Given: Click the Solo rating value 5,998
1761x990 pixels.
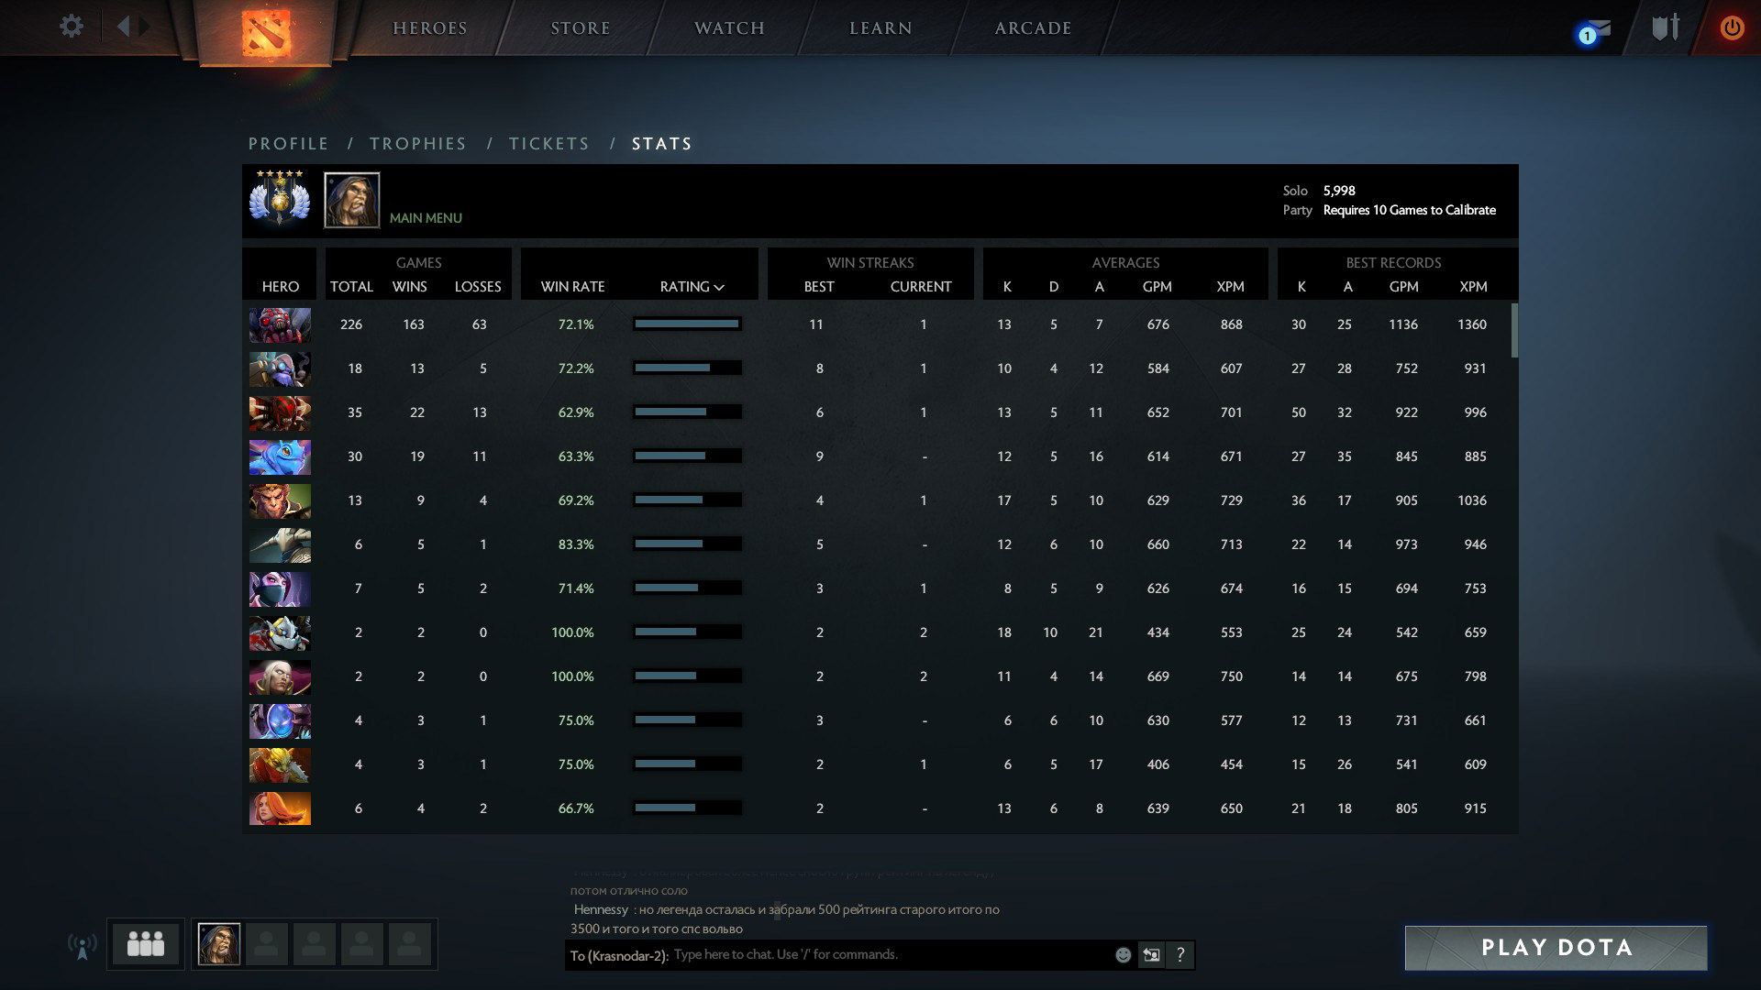Looking at the screenshot, I should [x=1339, y=191].
